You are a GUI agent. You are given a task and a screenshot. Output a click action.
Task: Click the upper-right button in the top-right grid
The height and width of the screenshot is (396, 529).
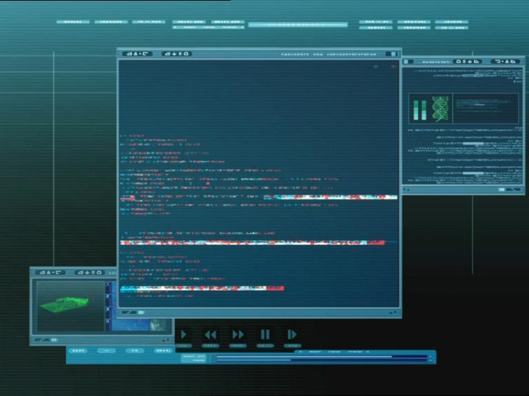[453, 22]
